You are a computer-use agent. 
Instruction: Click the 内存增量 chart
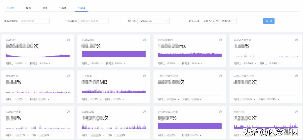(114, 90)
